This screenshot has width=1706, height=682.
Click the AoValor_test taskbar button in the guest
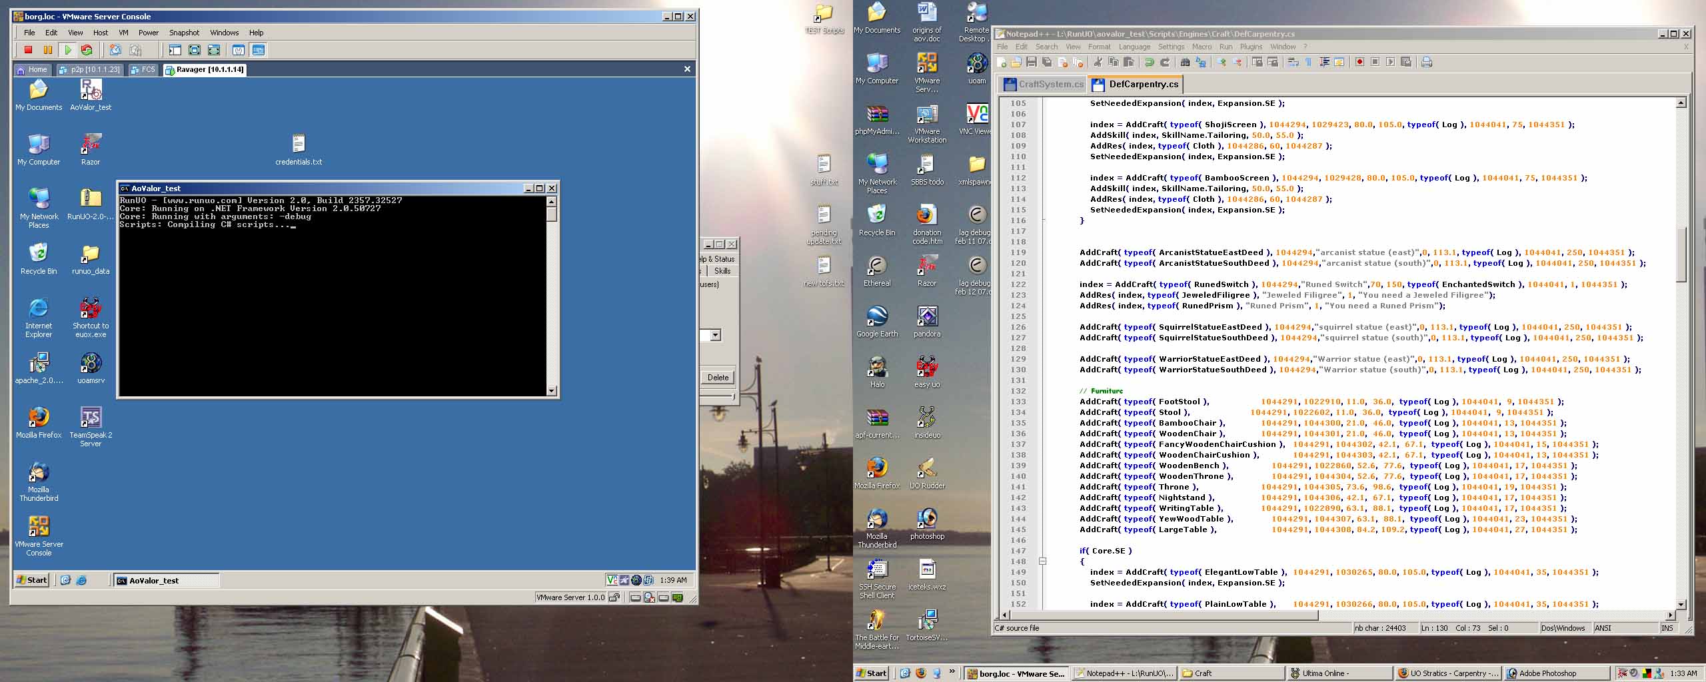click(x=166, y=581)
